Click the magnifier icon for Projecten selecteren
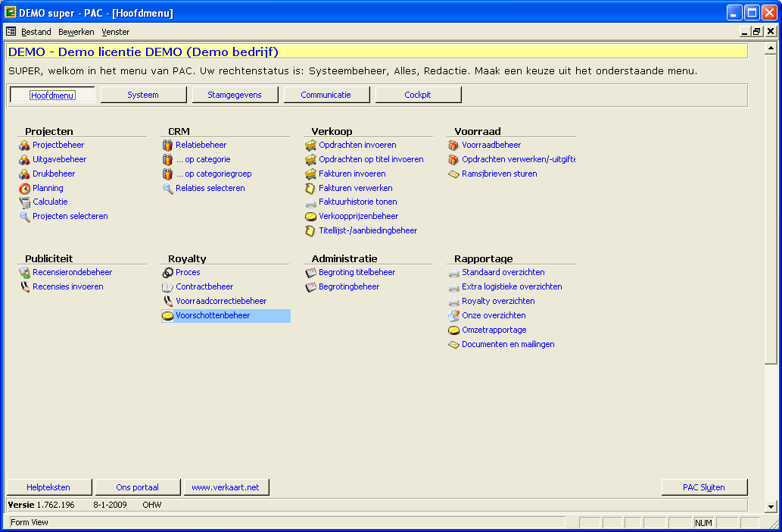The width and height of the screenshot is (782, 532). click(x=24, y=217)
